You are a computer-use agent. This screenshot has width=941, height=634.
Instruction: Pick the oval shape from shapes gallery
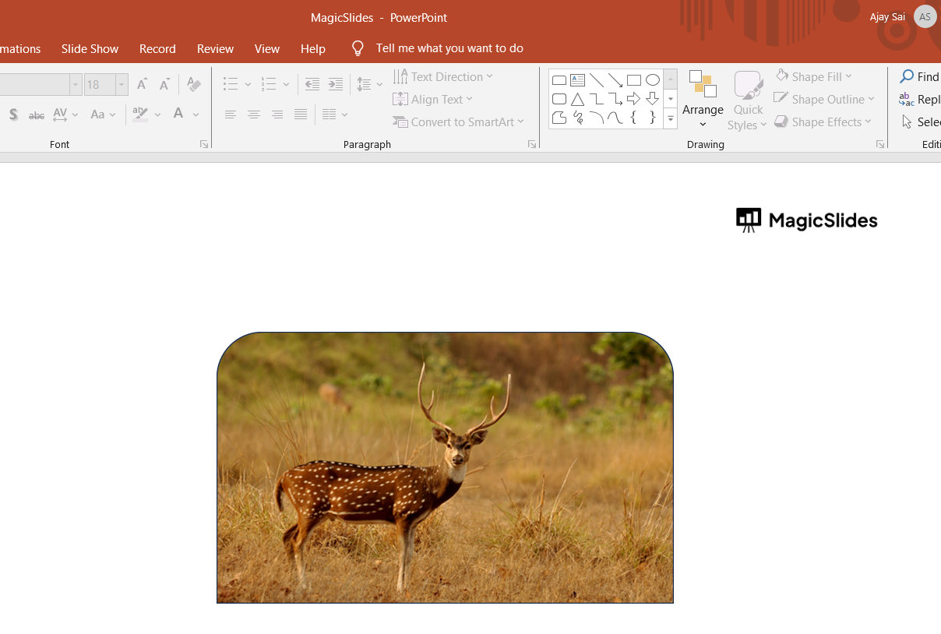click(x=653, y=80)
